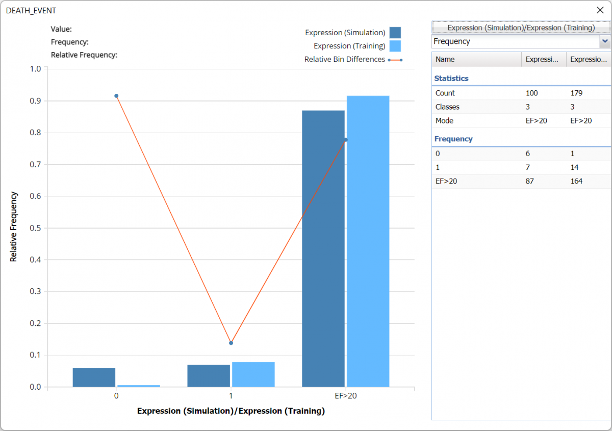This screenshot has height=431, width=612.
Task: Close the DEATH_EVENT window
Action: [x=600, y=10]
